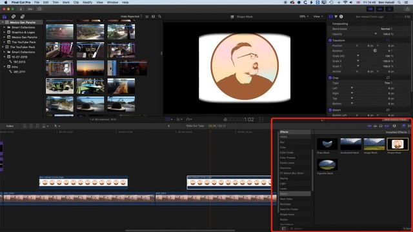Select the Blur effects category
Image resolution: width=413 pixels, height=232 pixels.
[x=295, y=142]
